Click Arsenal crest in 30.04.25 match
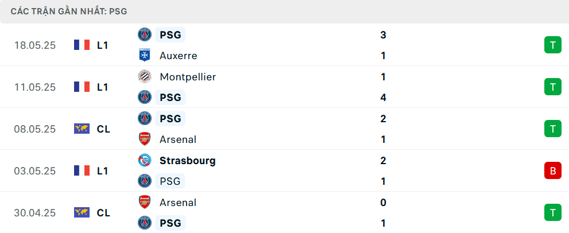Image resolution: width=569 pixels, height=233 pixels. tap(145, 202)
